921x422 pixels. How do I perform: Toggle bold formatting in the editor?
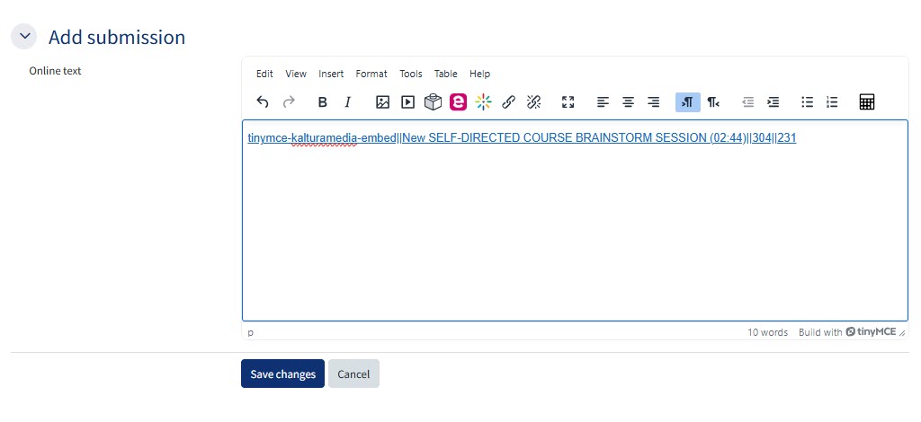coord(323,102)
